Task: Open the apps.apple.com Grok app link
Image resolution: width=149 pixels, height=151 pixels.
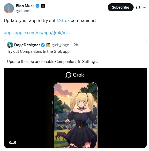Action: coord(37,33)
